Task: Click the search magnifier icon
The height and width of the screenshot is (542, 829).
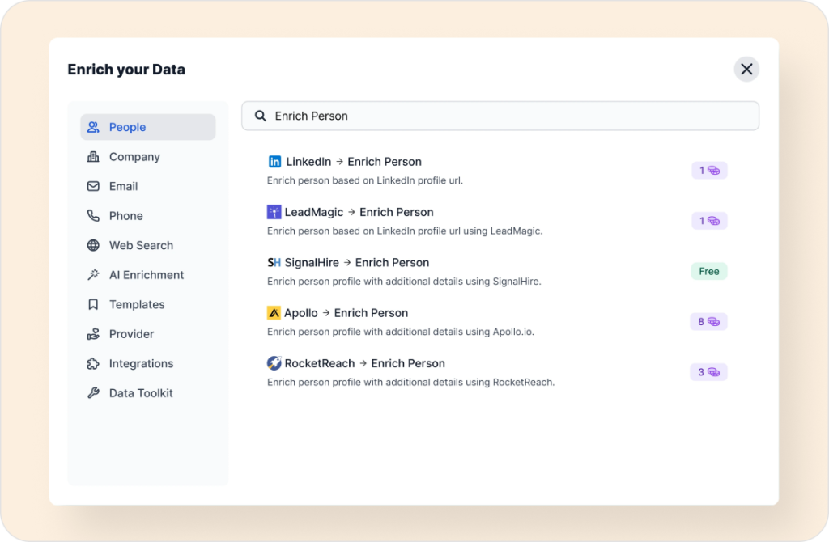Action: pos(261,116)
